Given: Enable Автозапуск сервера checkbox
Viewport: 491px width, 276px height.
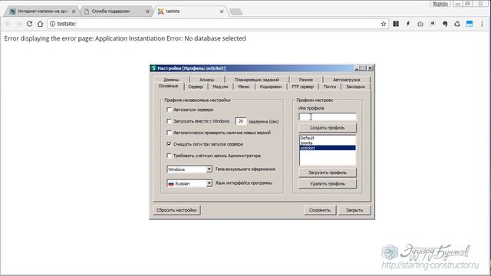Looking at the screenshot, I should tap(169, 110).
